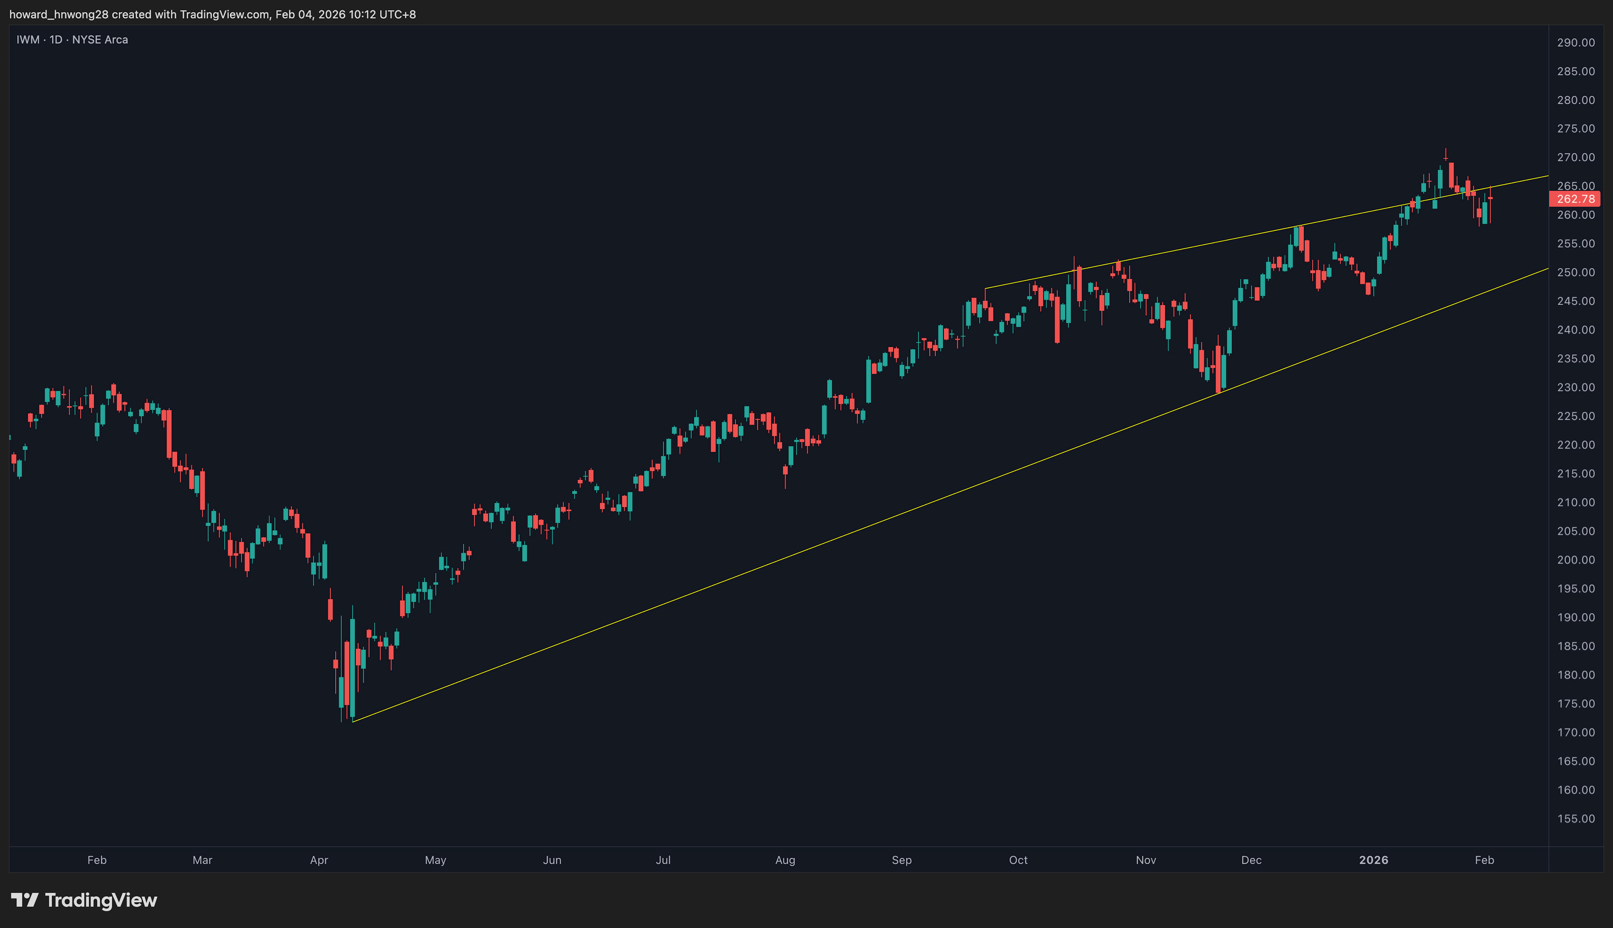The height and width of the screenshot is (928, 1613).
Task: Click the Sep label on time axis
Action: pos(902,860)
